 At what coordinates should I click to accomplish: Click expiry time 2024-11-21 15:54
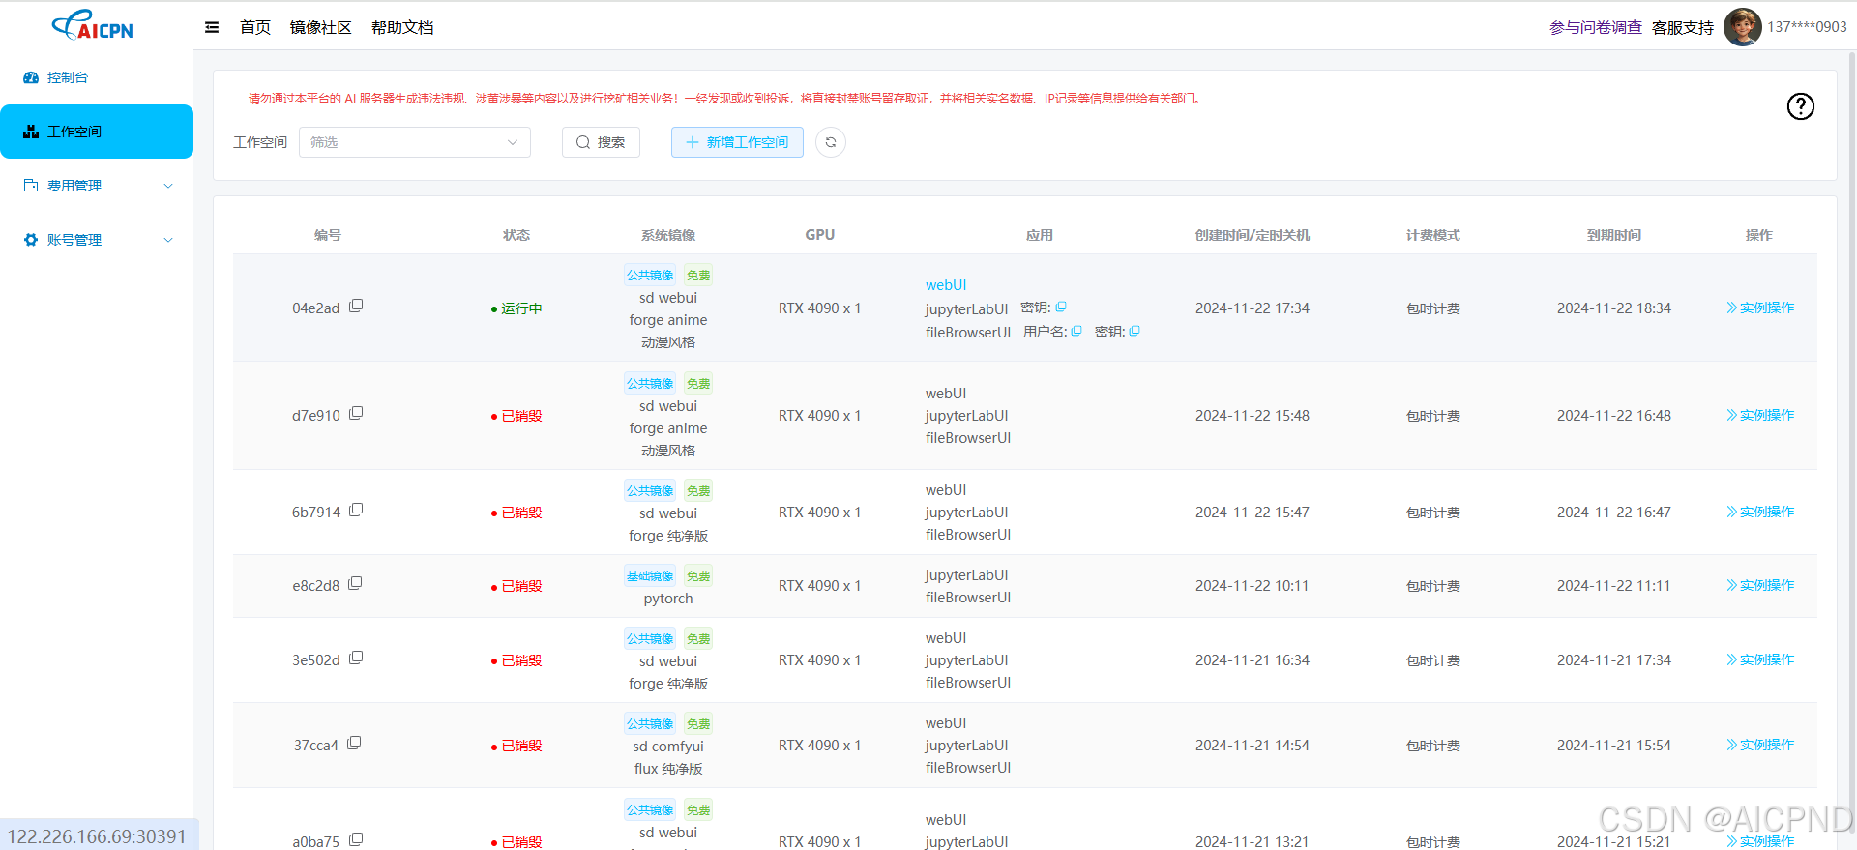[1613, 746]
